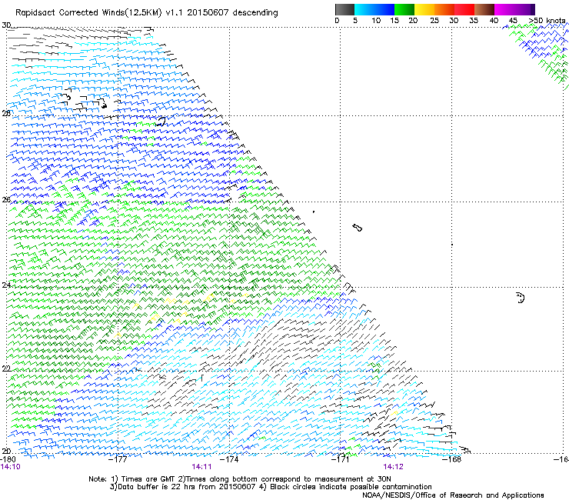Click the orange 25-30 knots color segment
Viewport: 569px width, 500px height.
pos(444,9)
